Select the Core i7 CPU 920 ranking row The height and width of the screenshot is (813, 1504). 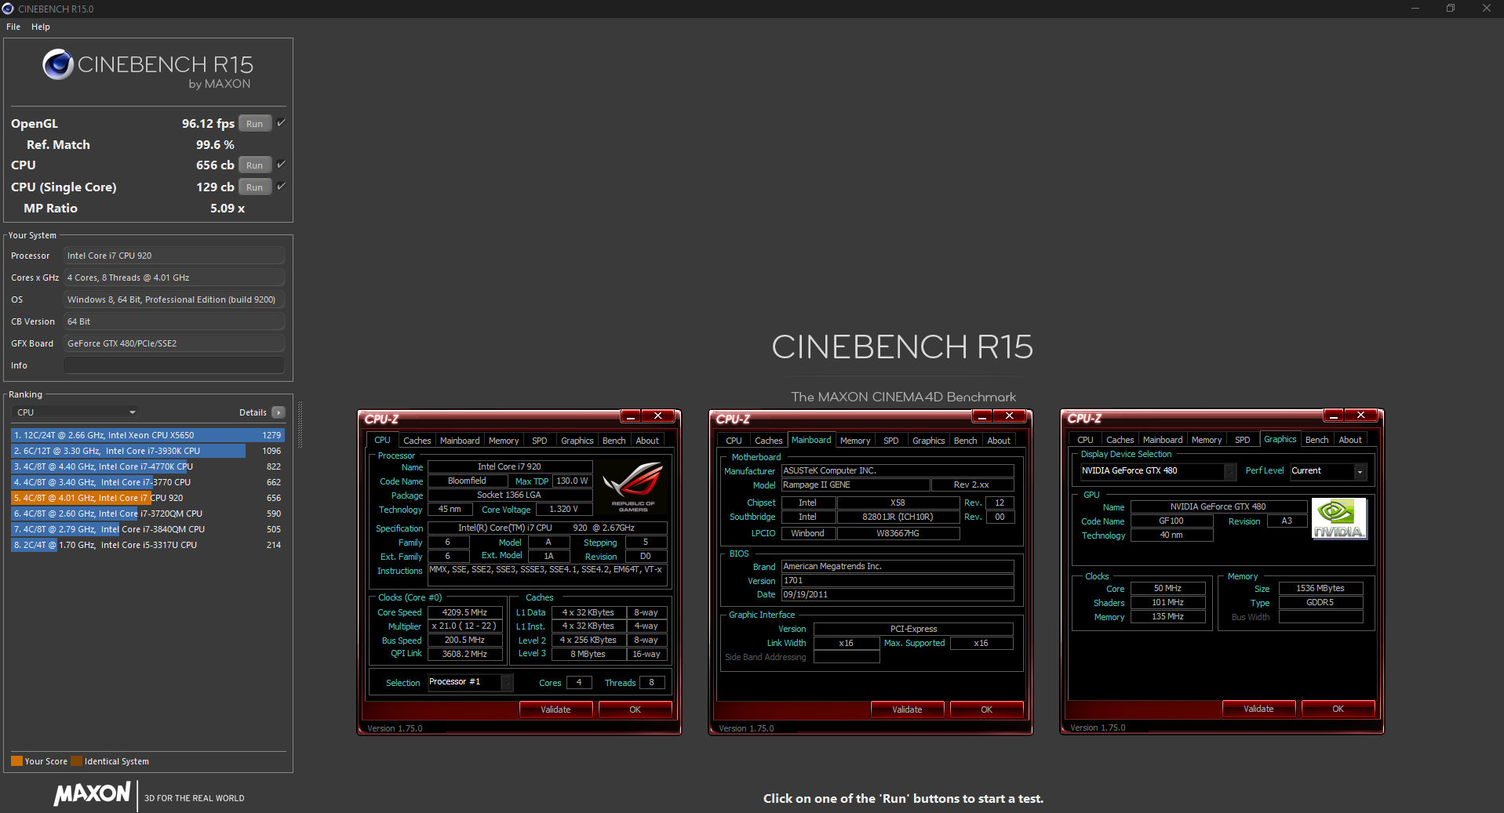click(x=147, y=498)
